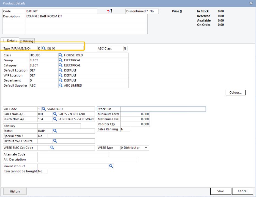Click the History button
The width and height of the screenshot is (256, 197).
point(15,191)
